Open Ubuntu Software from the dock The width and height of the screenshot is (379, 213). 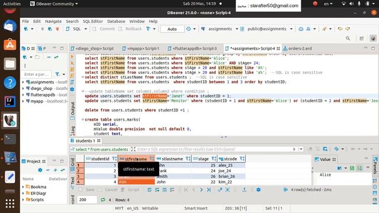pyautogui.click(x=10, y=45)
